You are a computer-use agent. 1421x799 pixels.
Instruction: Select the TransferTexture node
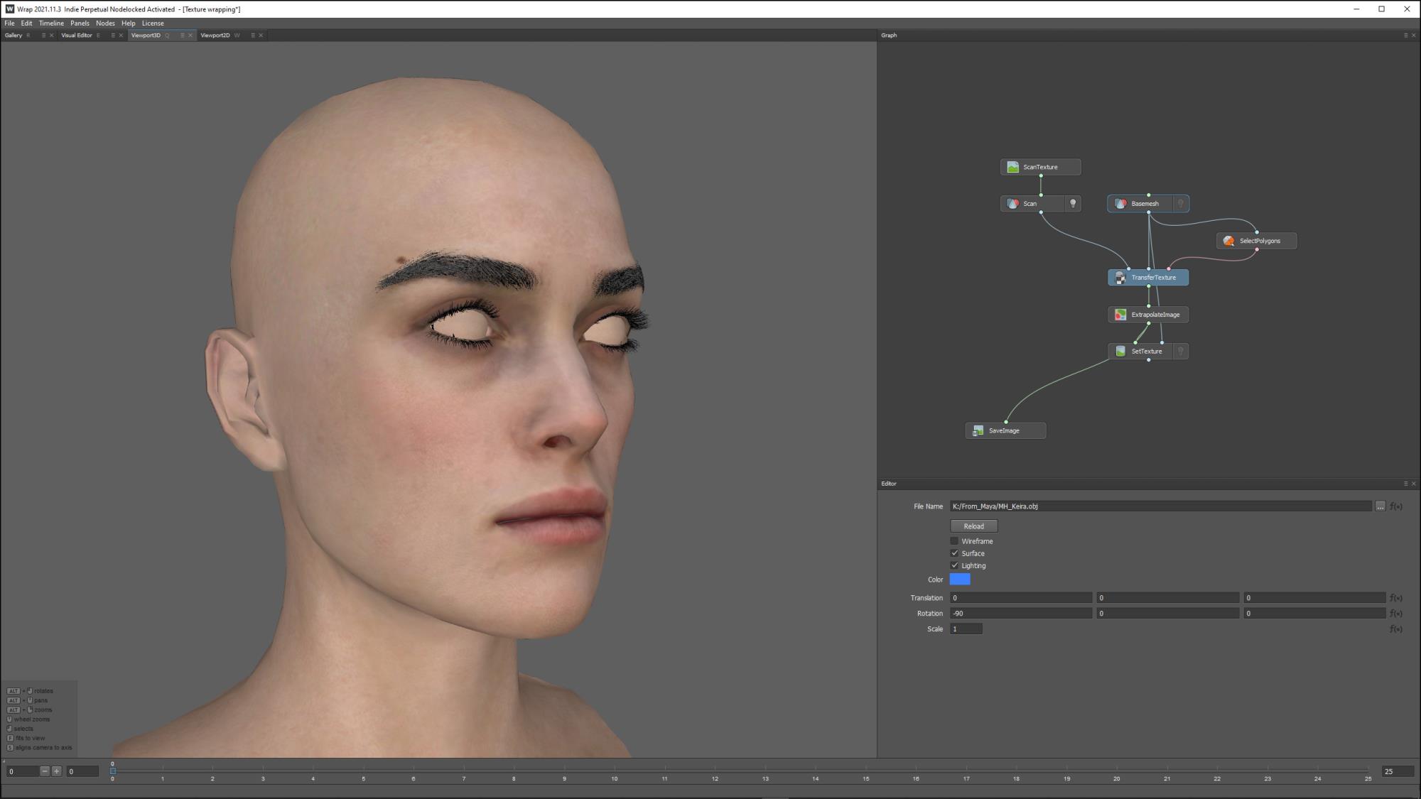(x=1148, y=278)
